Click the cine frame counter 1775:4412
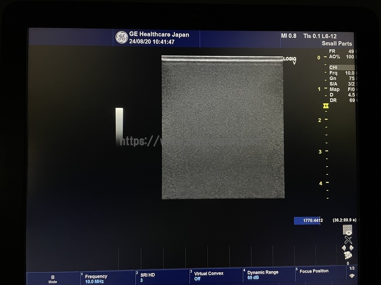Viewport: 381px width, 285px height. click(x=308, y=220)
